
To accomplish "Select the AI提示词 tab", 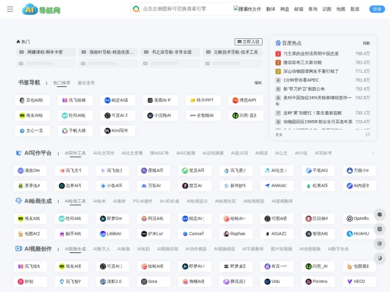I will [239, 153].
